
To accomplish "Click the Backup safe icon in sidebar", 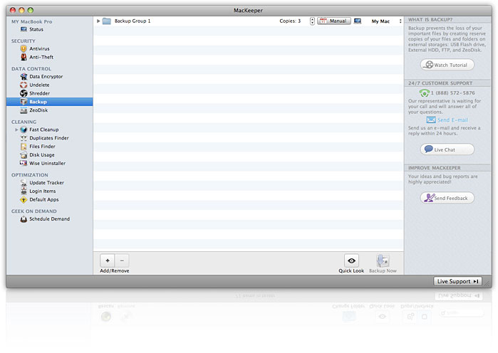I will (24, 102).
